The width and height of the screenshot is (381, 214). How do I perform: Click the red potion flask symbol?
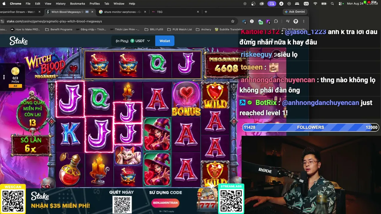[x=70, y=169]
